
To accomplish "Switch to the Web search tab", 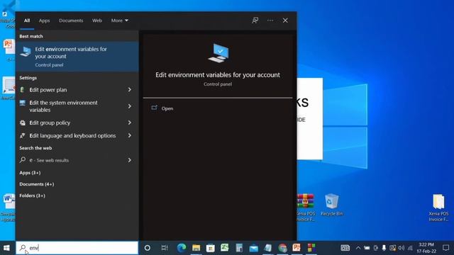I will coord(97,21).
